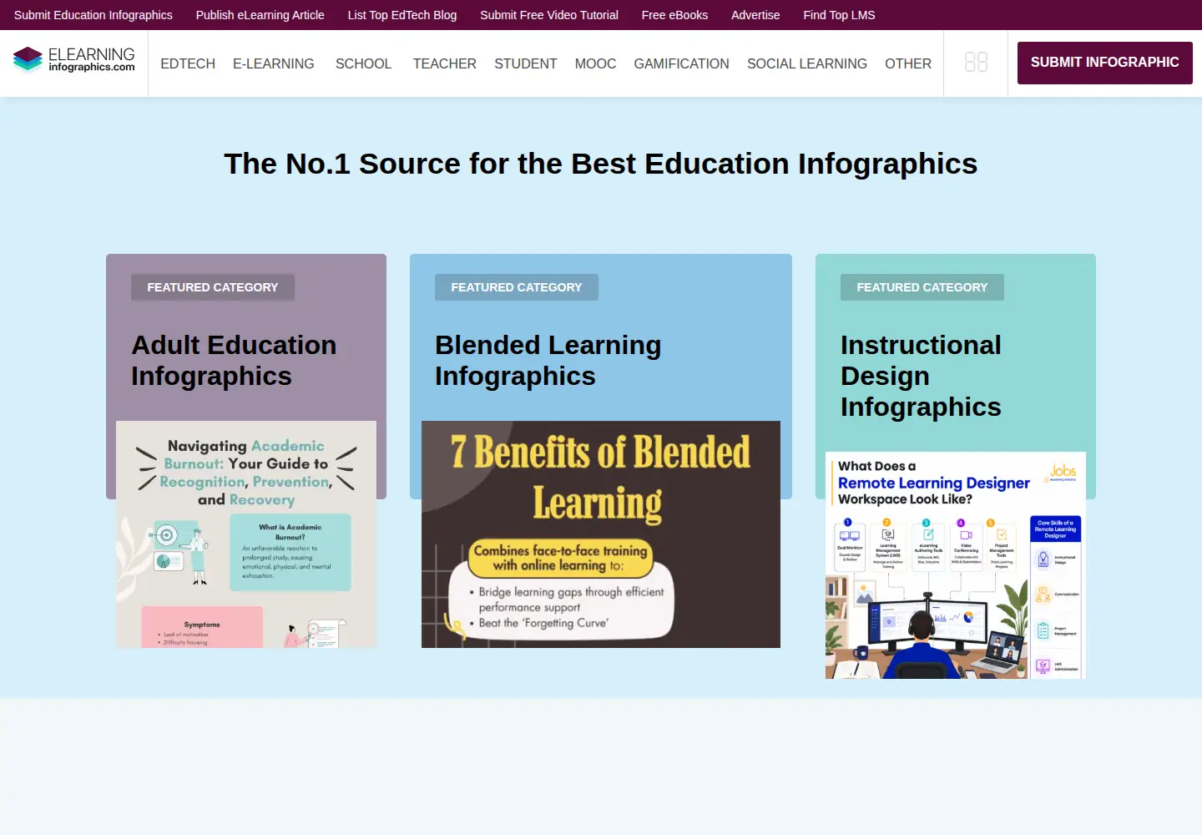Viewport: 1202px width, 835px height.
Task: Open Navigating Academic Burnout infographic thumbnail
Action: point(246,534)
